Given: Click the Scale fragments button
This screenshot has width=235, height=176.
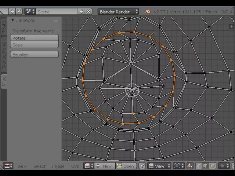Looking at the screenshot, I should pos(34,45).
